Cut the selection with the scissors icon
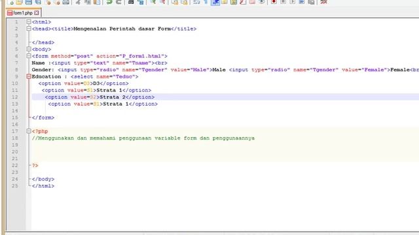Screen dimensions: 419x235 coord(78,2)
